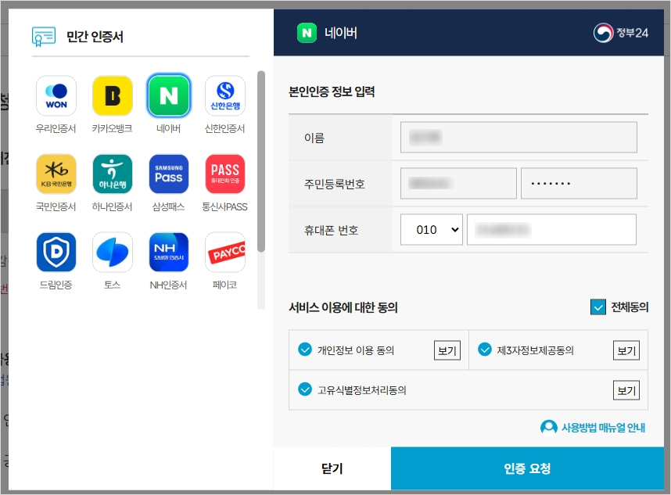Viewport: 671px width, 495px height.
Task: Toggle the 전체동의 checkbox
Action: (x=597, y=307)
